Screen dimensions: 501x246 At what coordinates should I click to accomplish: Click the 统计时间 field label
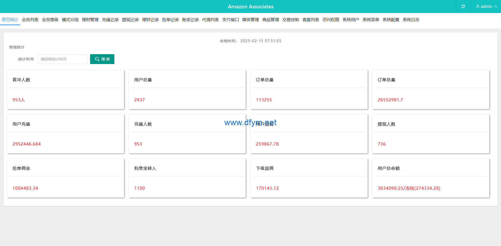(x=26, y=59)
